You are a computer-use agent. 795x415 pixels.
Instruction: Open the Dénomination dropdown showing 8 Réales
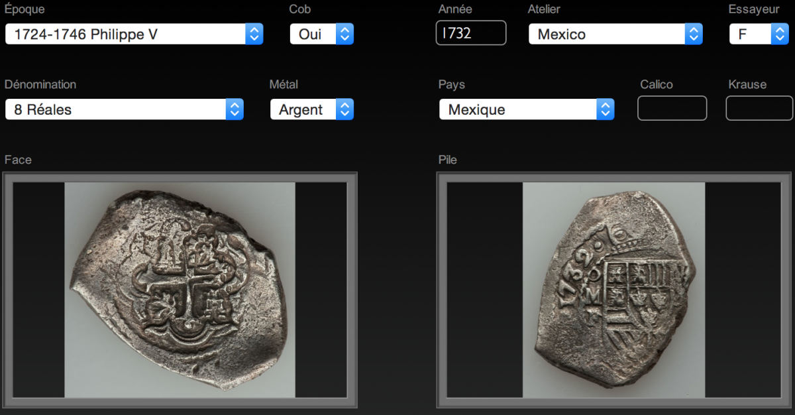click(x=125, y=109)
